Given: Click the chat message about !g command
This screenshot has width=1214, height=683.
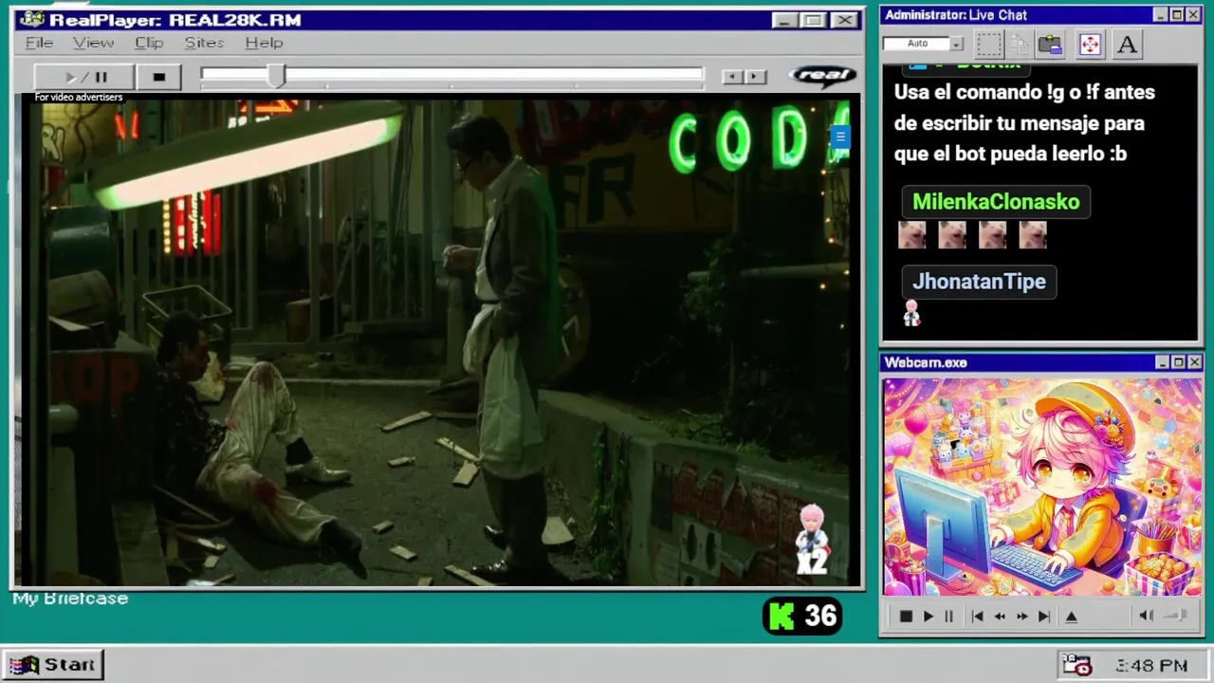Looking at the screenshot, I should 1024,123.
